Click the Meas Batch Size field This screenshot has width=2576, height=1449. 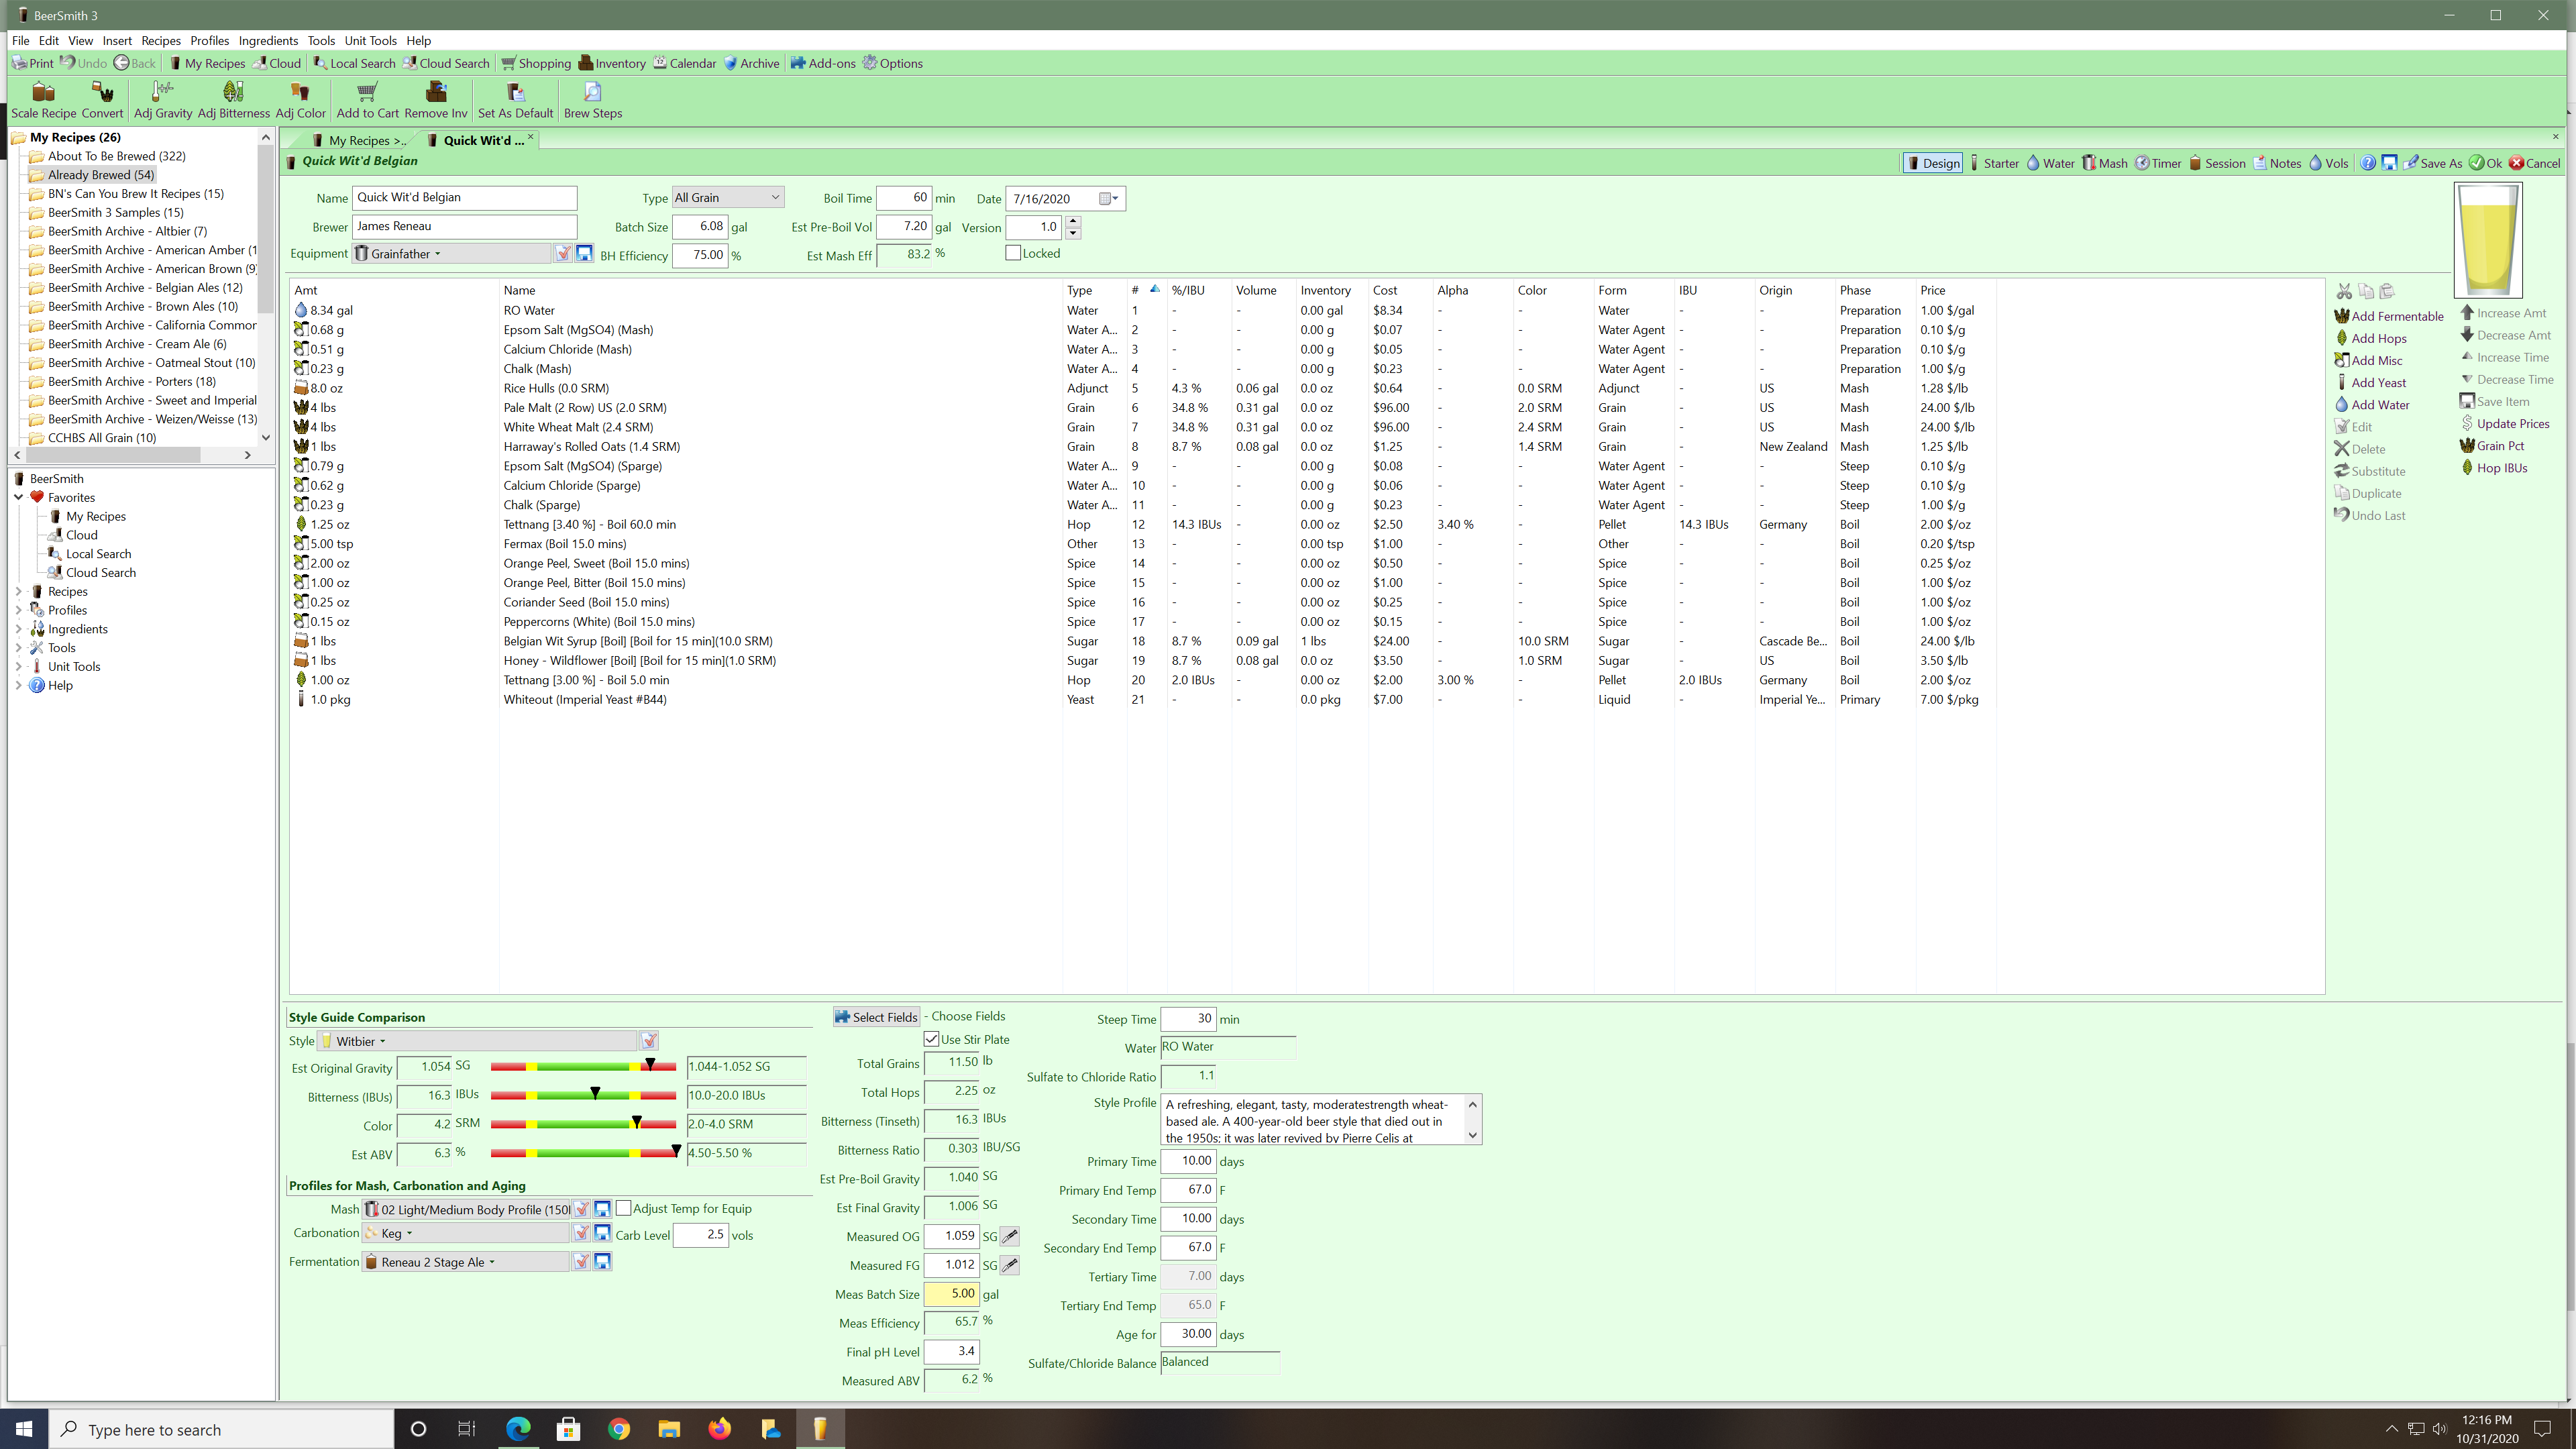951,1294
